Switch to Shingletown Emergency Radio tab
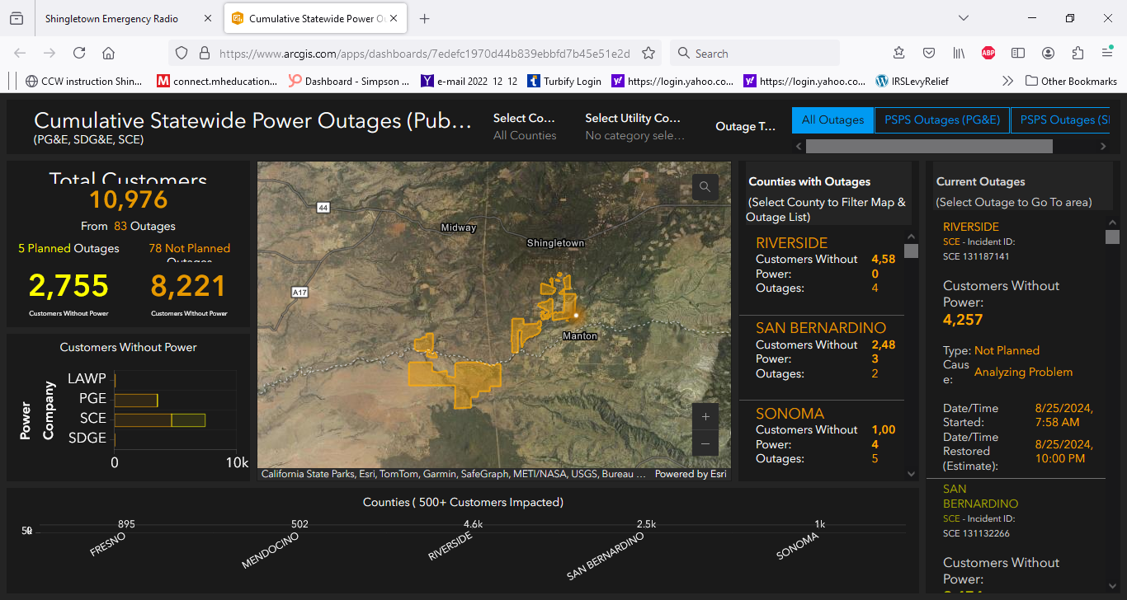 point(111,18)
